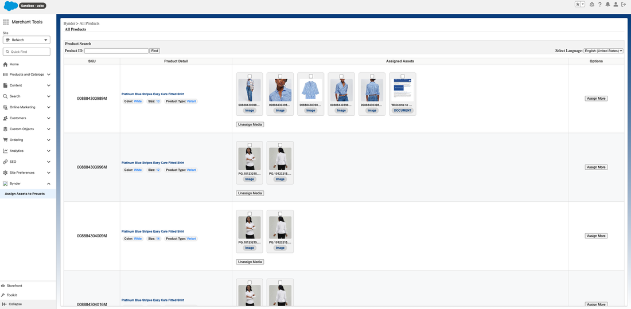Open the help question mark icon
This screenshot has width=631, height=309.
[x=599, y=5]
